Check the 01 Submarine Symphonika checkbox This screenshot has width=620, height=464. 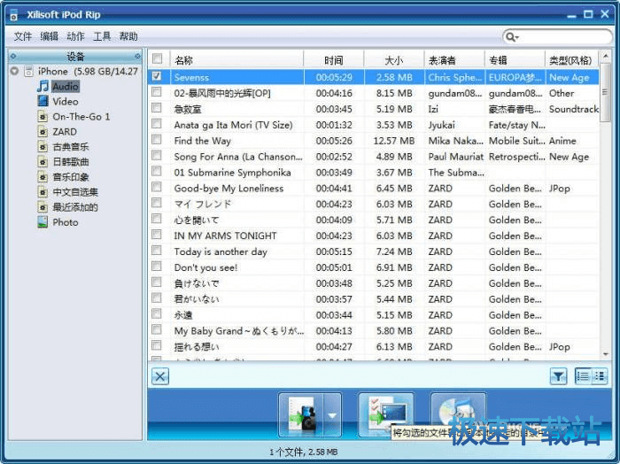(x=157, y=171)
